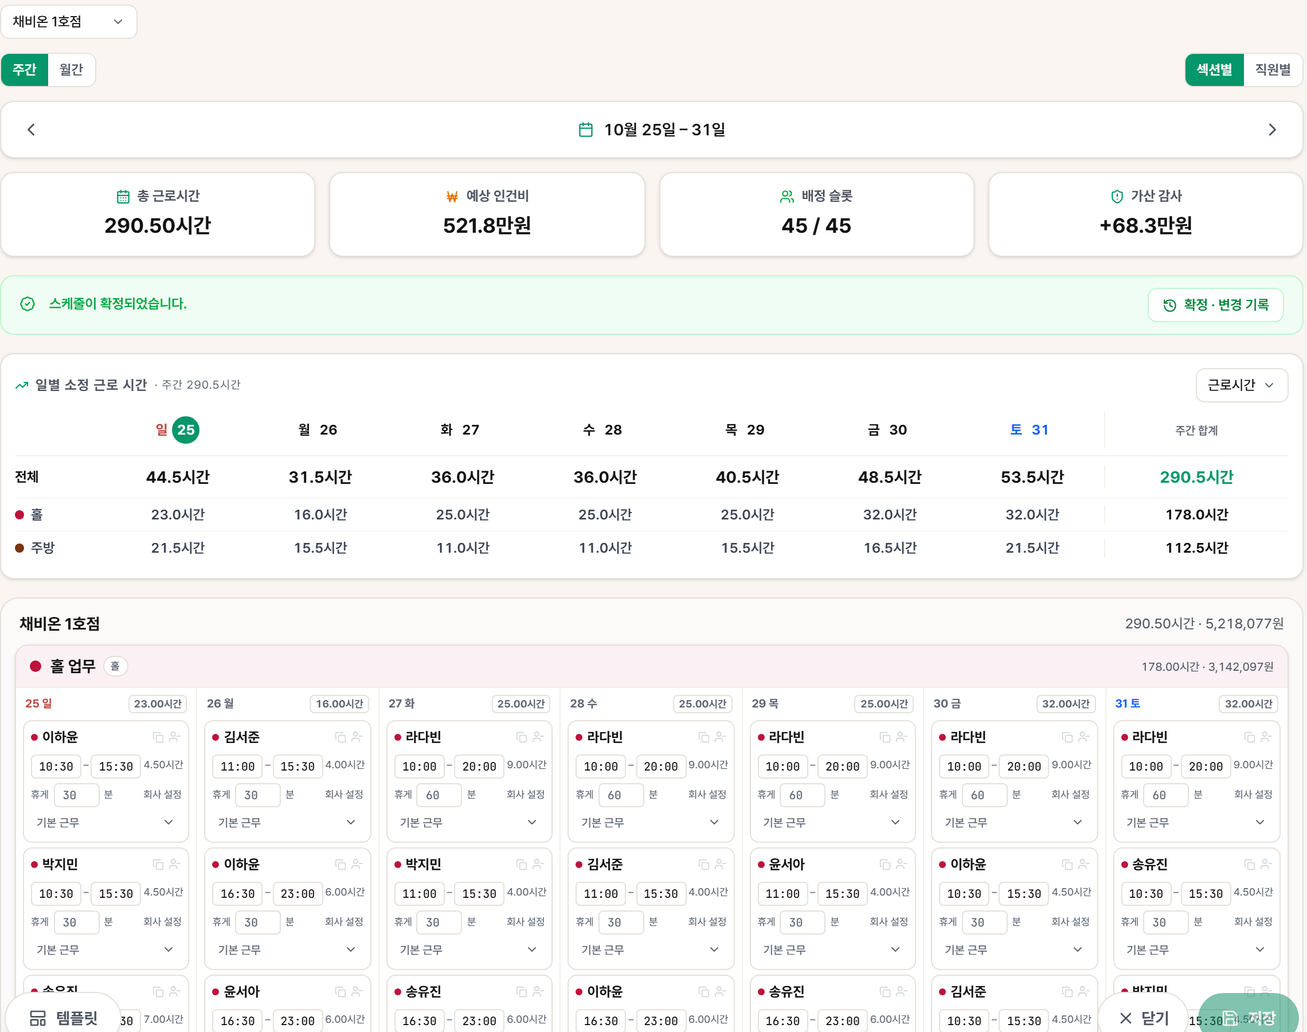Select the 주간 tab
Viewport: 1307px width, 1032px height.
coord(25,70)
